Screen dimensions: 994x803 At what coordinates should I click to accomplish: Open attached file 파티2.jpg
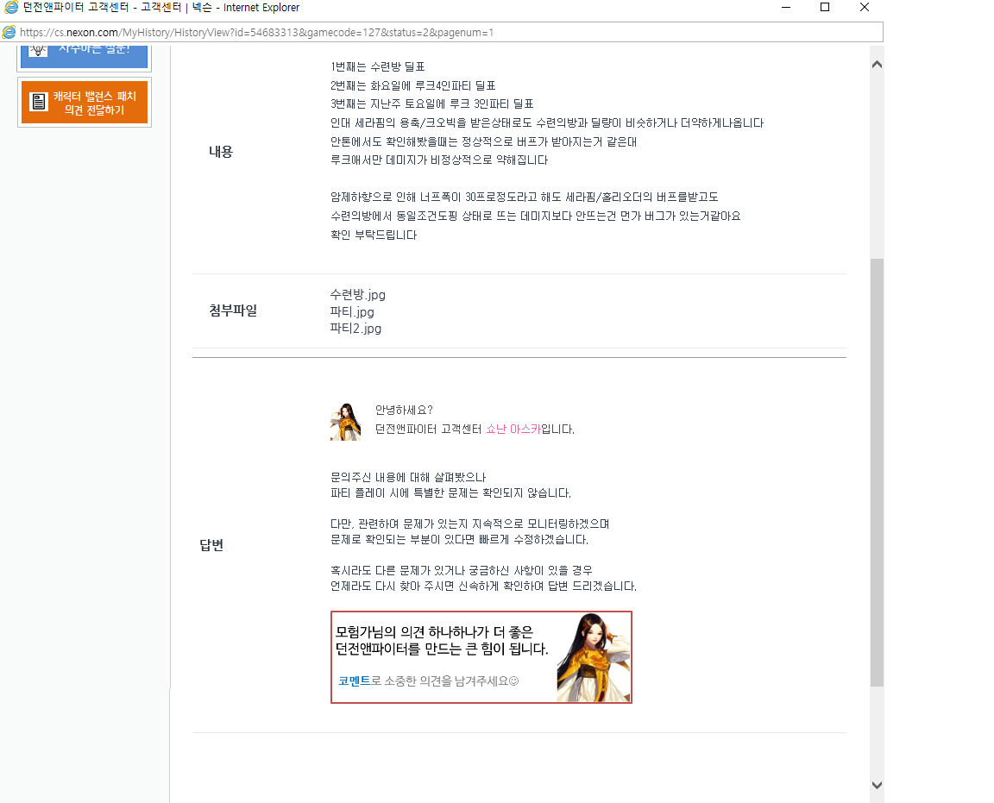point(355,329)
